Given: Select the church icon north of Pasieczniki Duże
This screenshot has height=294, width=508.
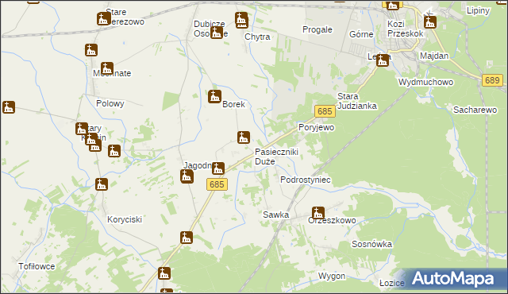Looking at the screenshot, I should pos(244,137).
